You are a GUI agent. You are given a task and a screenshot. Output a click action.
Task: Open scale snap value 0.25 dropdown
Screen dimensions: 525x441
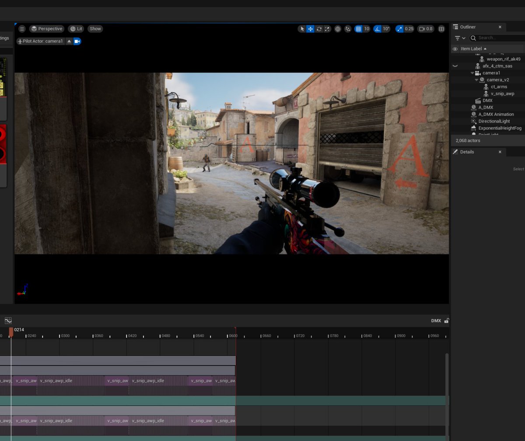pos(409,29)
